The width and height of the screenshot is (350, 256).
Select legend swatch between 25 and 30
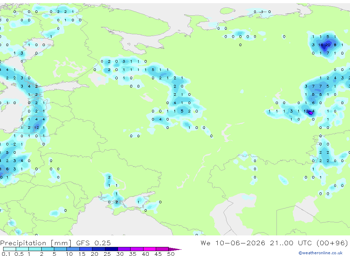coord(111,249)
